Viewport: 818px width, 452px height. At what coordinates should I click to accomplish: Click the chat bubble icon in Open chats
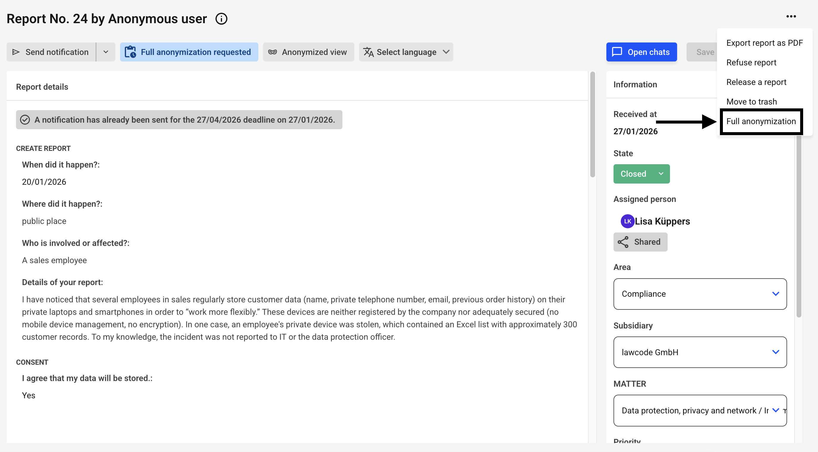pos(617,52)
